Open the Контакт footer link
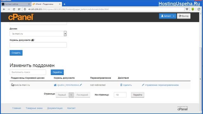The image size is (203, 114). pos(71,108)
